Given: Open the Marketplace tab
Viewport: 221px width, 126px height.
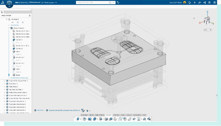Looking at the screenshot, I should point(137,115).
